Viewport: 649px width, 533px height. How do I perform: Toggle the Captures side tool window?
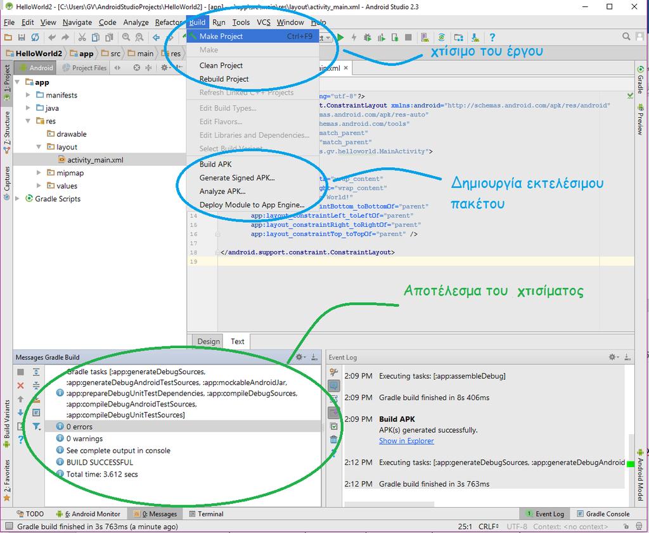click(x=6, y=183)
